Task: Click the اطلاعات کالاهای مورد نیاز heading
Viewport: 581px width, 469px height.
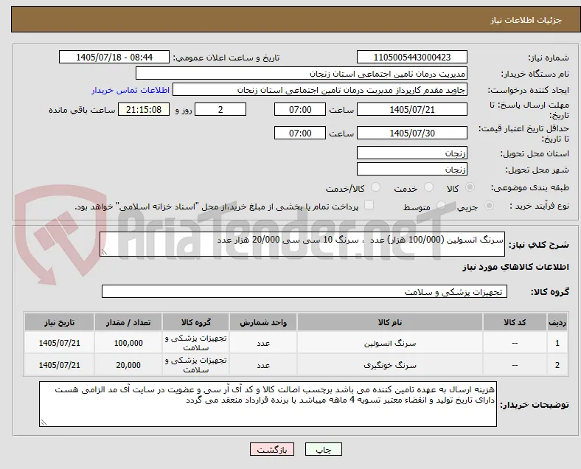Action: [x=515, y=267]
